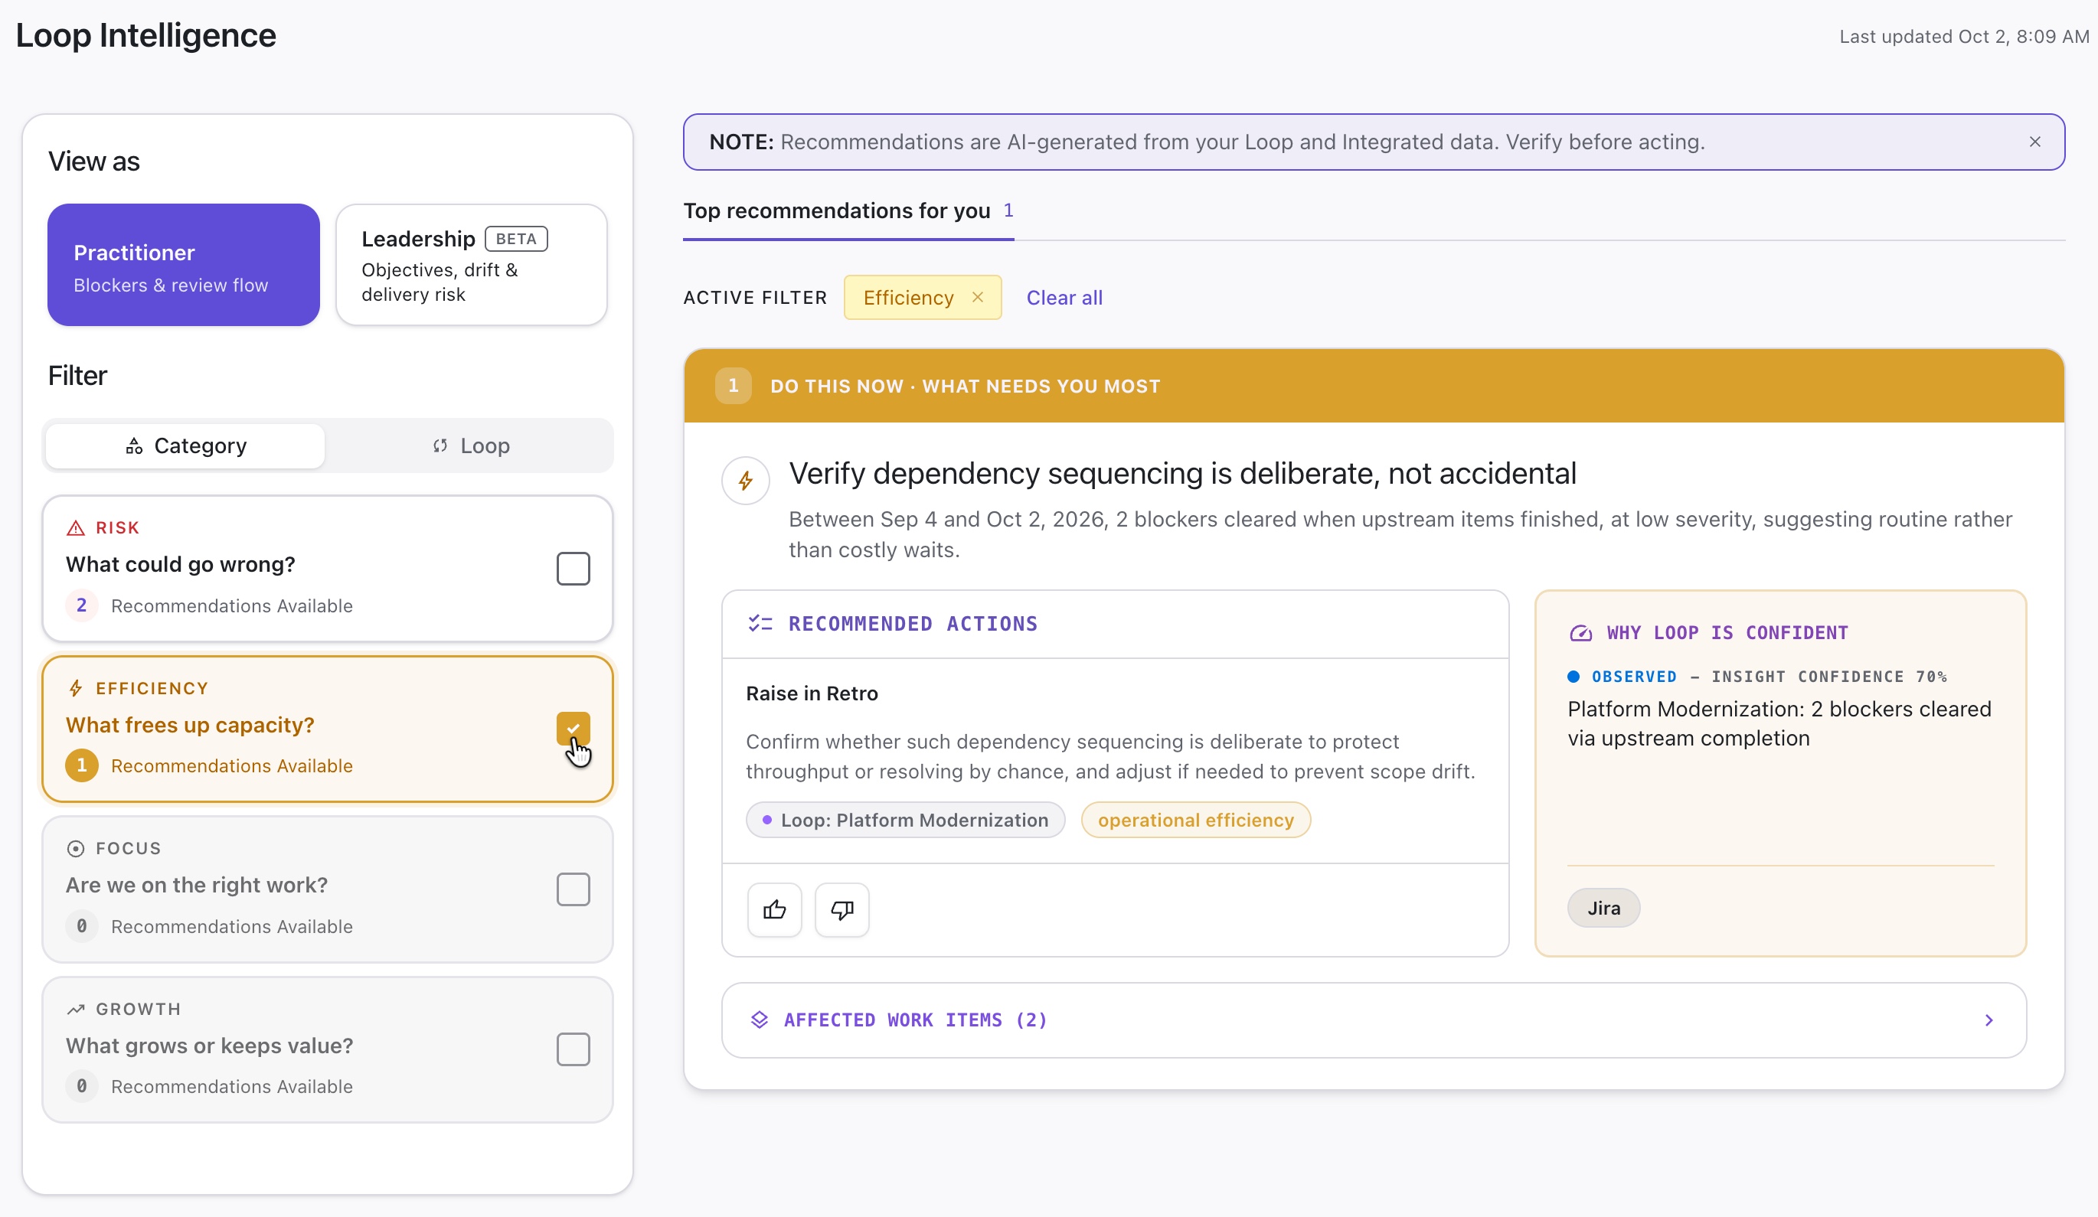This screenshot has width=2098, height=1217.
Task: Click the Loop: Platform Modernization tag
Action: click(905, 820)
